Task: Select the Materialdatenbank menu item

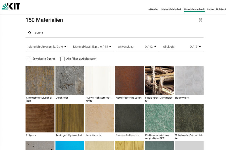Action: [194, 10]
